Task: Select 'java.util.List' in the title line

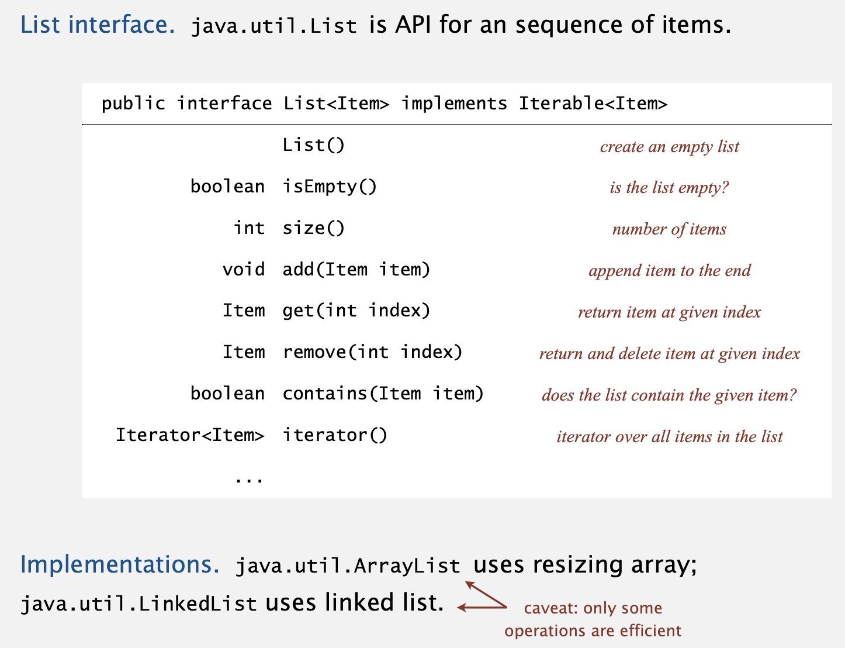Action: click(x=274, y=26)
